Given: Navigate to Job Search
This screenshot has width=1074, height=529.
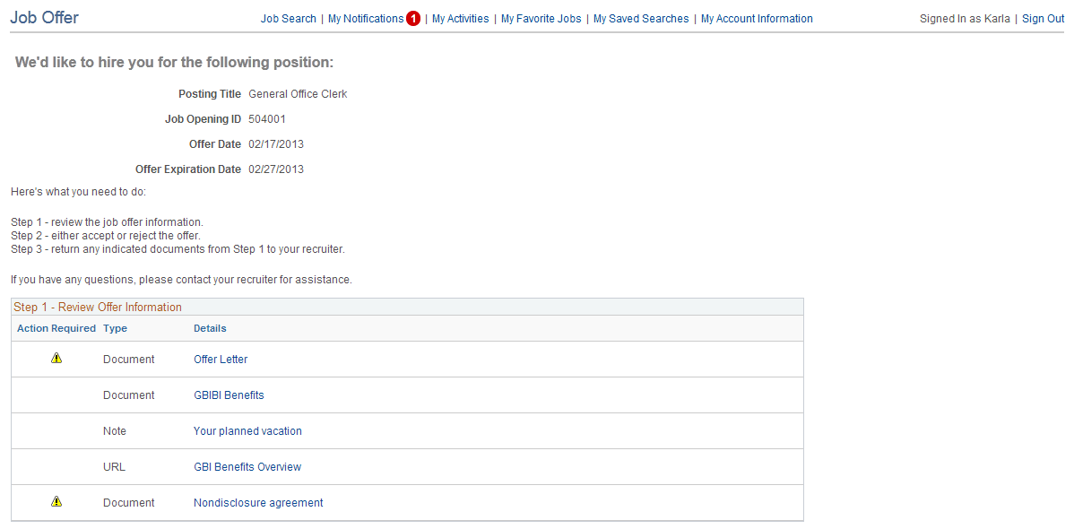Looking at the screenshot, I should (x=288, y=18).
